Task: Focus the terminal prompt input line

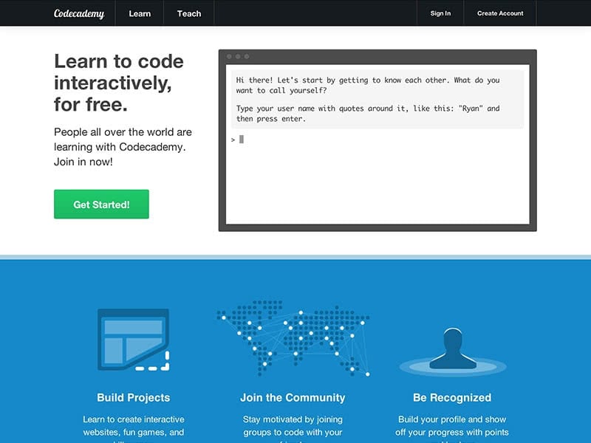Action: pos(377,140)
